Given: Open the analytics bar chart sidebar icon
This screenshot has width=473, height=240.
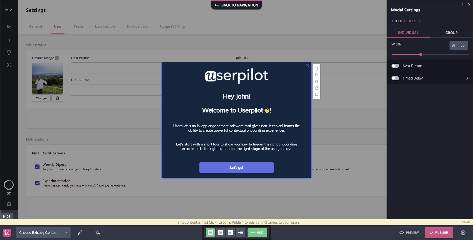Looking at the screenshot, I should pyautogui.click(x=9, y=40).
